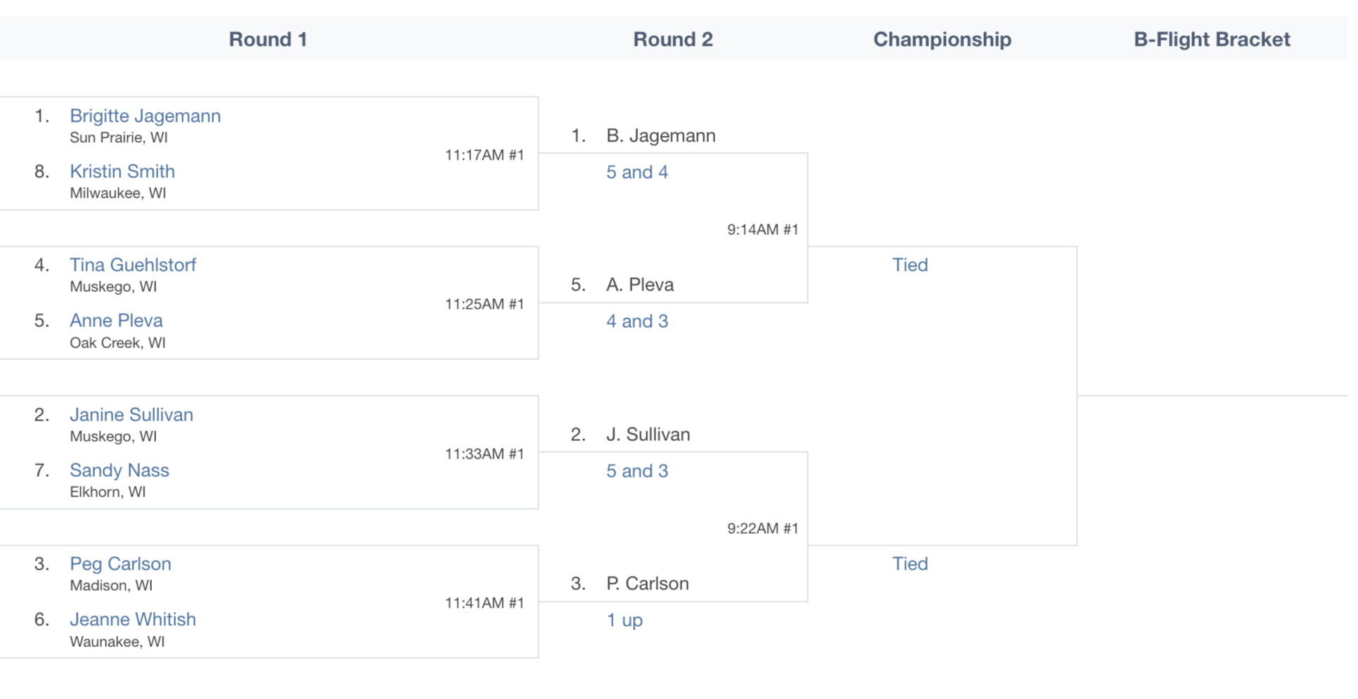1358x699 pixels.
Task: Open Brigitte Jagemann's player profile
Action: point(145,115)
